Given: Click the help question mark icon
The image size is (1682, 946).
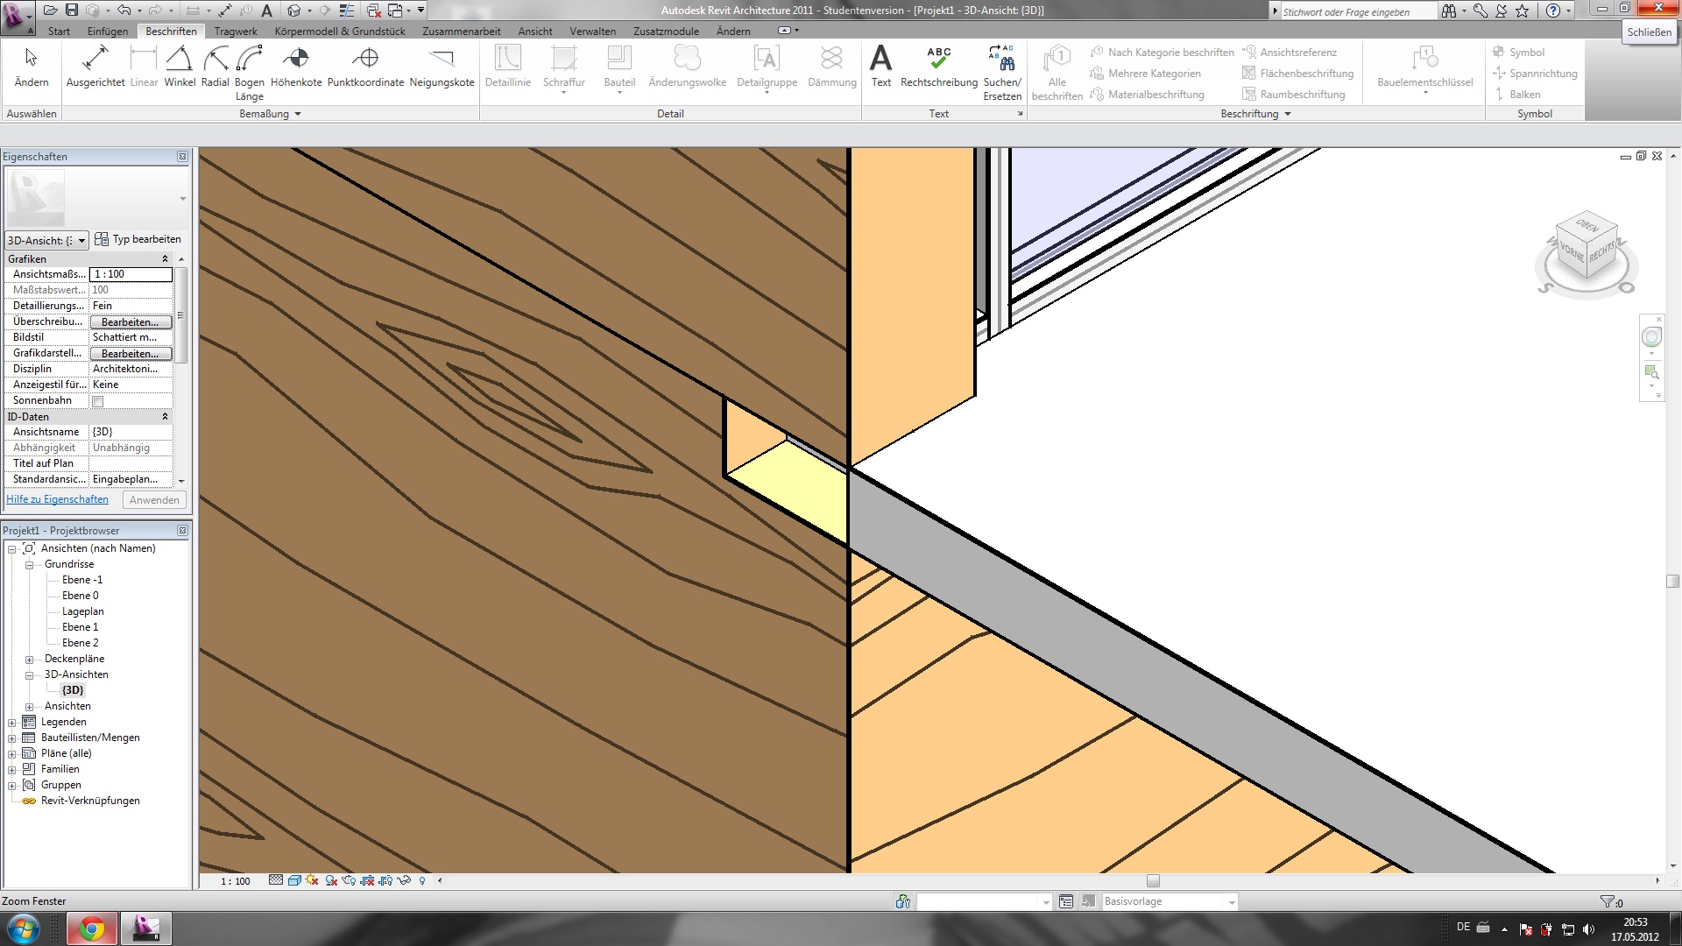Looking at the screenshot, I should pos(1553,11).
